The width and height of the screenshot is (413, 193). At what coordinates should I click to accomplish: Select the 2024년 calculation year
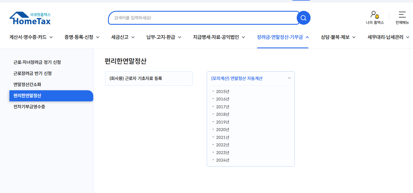click(223, 160)
